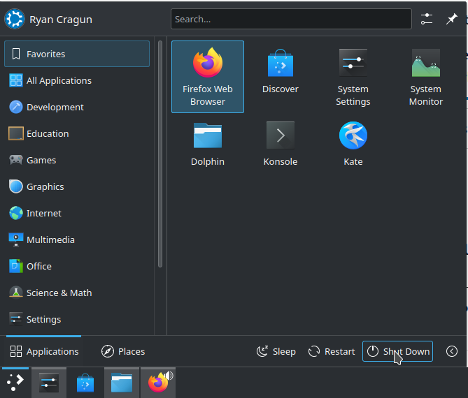
Task: Mute Firefox via taskbar audio indicator
Action: pyautogui.click(x=169, y=375)
